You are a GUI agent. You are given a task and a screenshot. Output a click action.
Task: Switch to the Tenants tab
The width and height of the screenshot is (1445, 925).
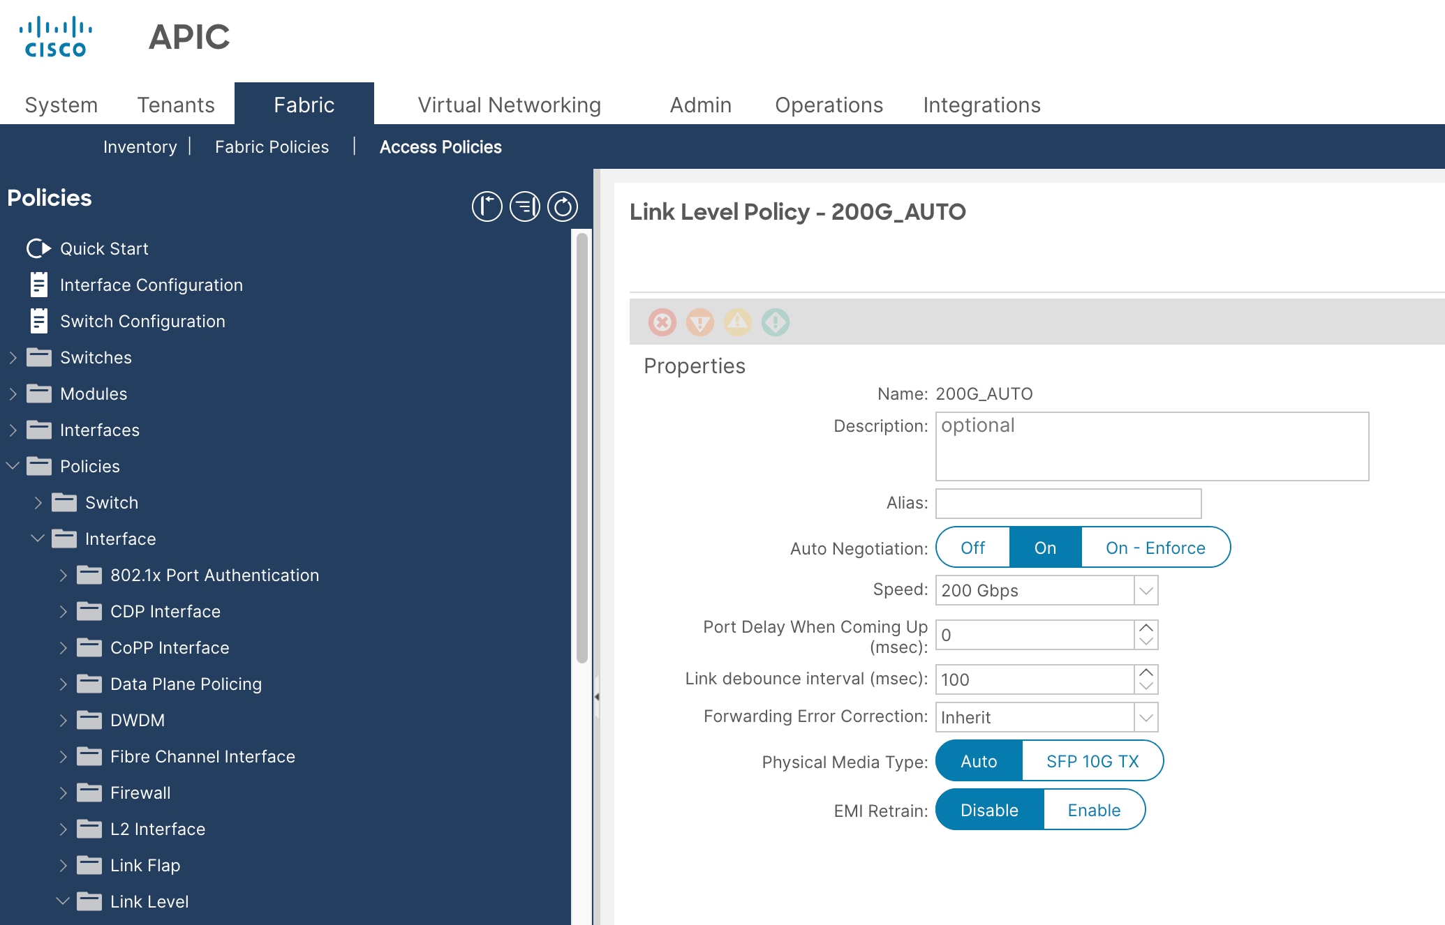tap(175, 105)
